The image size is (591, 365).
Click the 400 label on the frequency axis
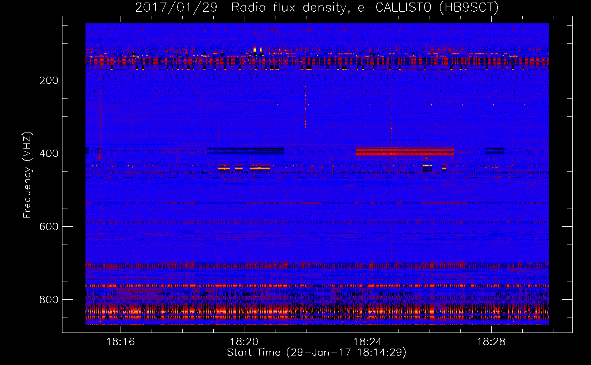pos(49,153)
